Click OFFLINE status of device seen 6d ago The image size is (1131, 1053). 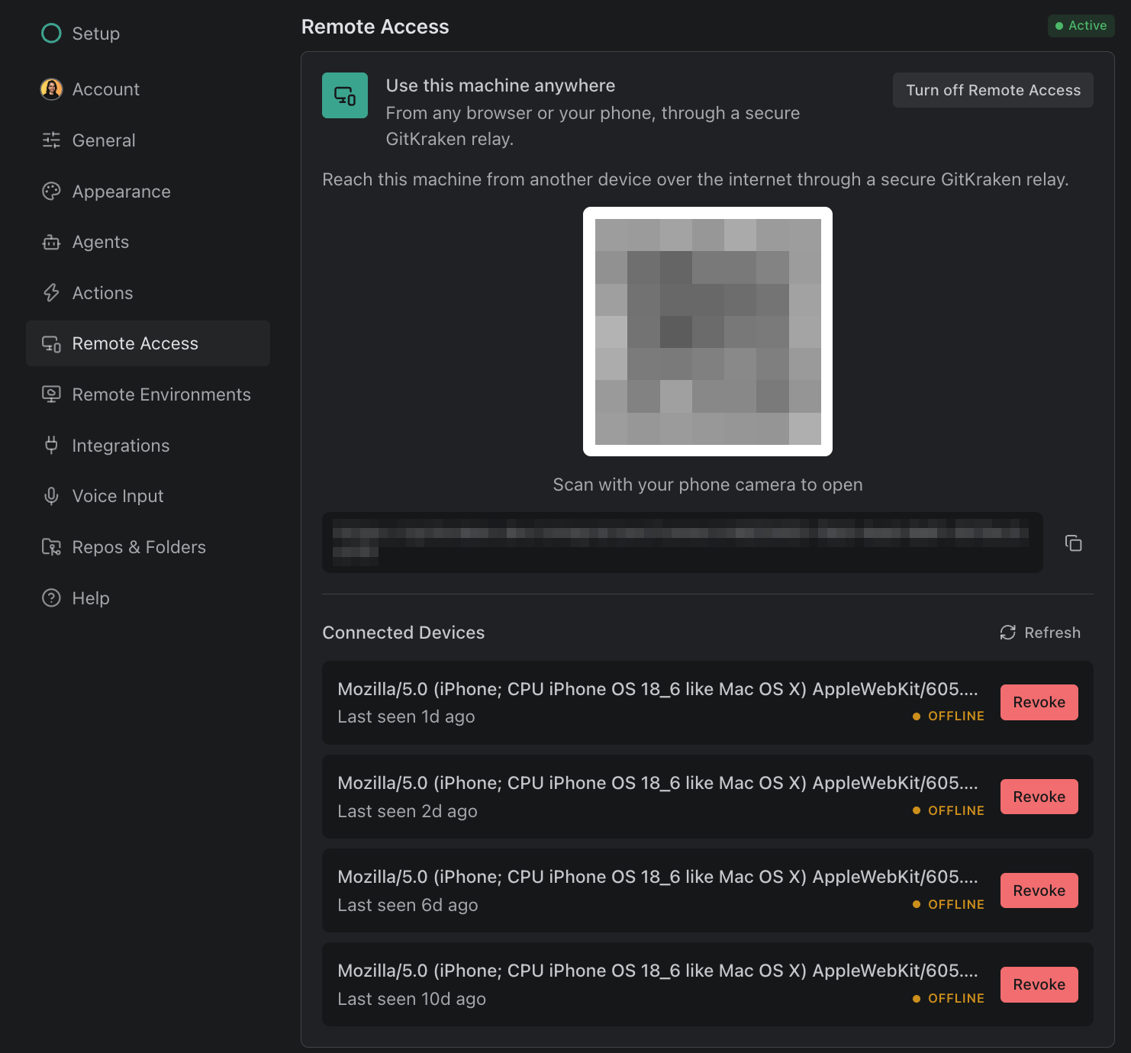click(949, 904)
